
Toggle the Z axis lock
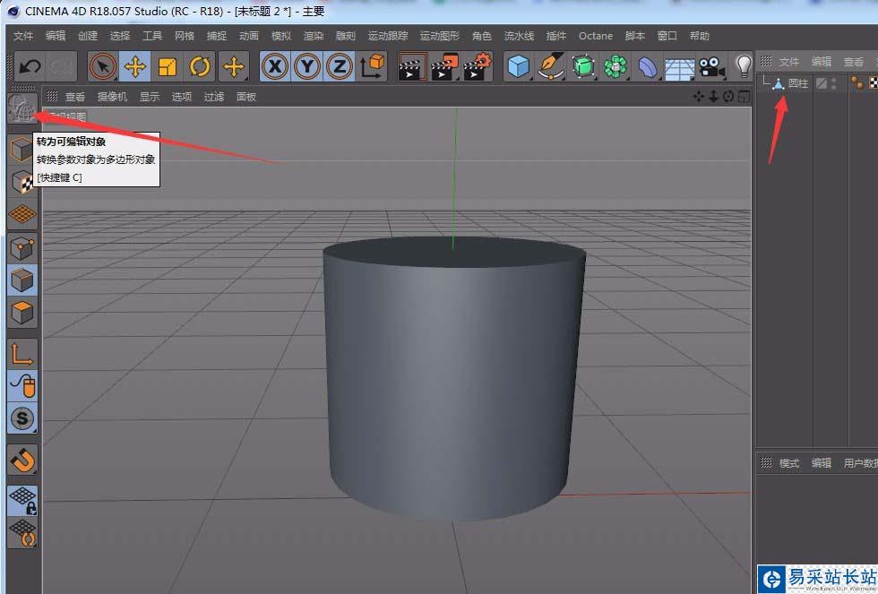(x=340, y=66)
